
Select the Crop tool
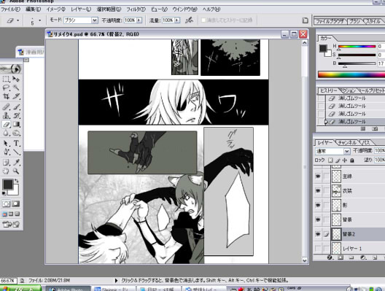pyautogui.click(x=6, y=96)
